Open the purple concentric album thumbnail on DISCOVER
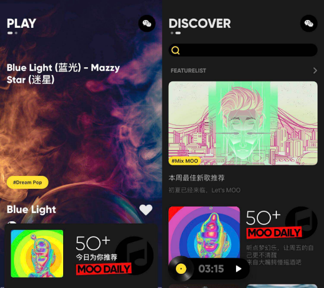 (x=204, y=233)
